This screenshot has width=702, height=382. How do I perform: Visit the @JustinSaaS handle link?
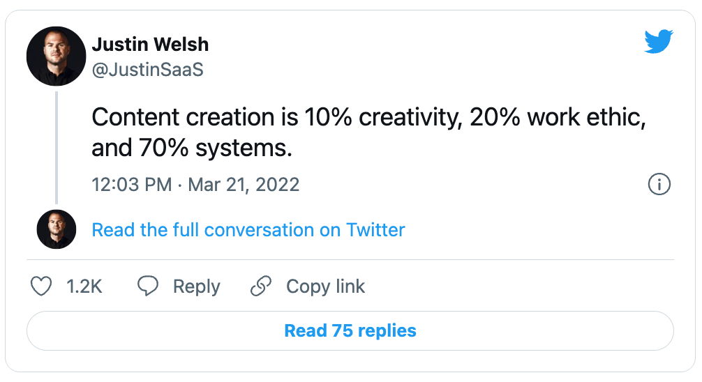(147, 69)
